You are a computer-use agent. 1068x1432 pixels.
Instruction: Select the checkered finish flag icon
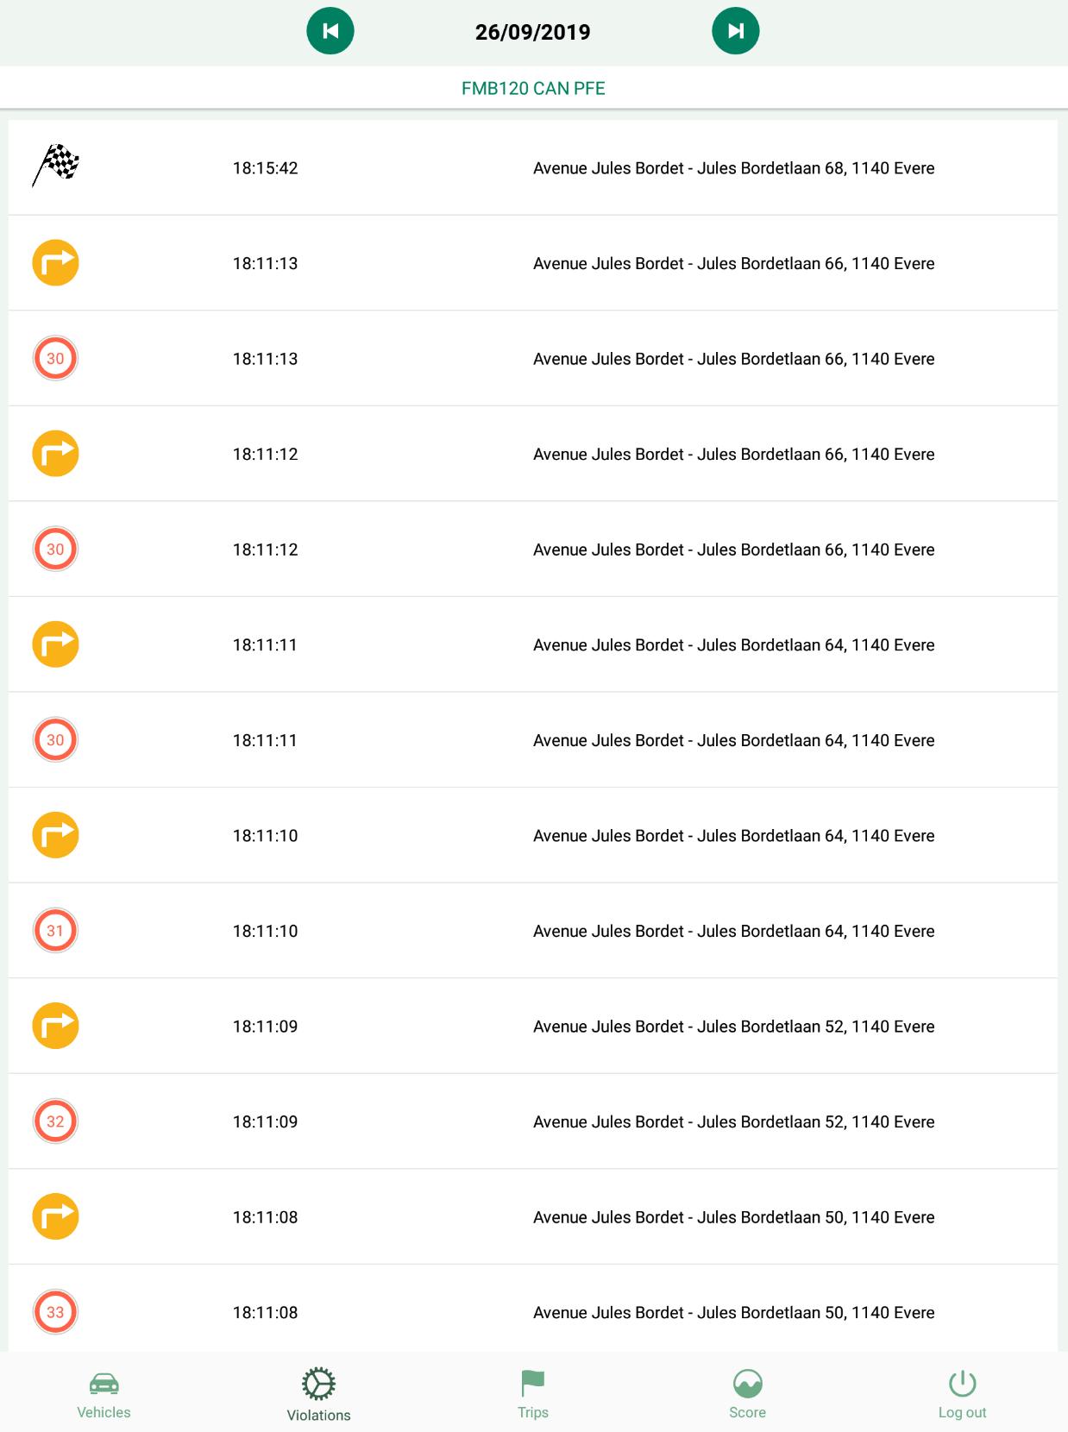(x=56, y=166)
